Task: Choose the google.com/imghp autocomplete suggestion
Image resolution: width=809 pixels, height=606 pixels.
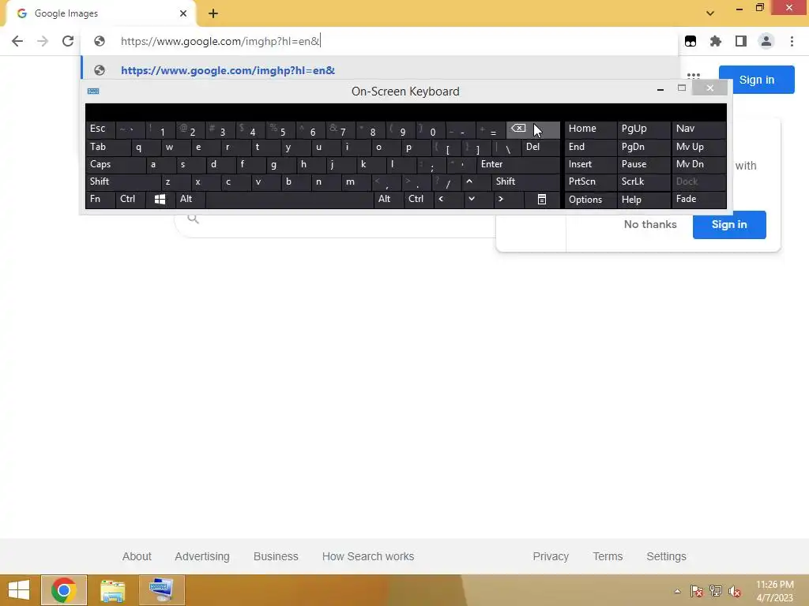Action: tap(380, 70)
